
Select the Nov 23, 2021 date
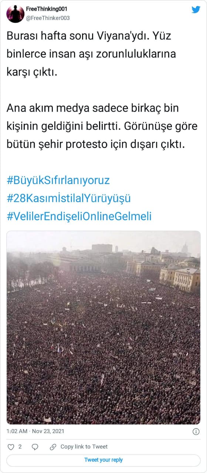48,431
